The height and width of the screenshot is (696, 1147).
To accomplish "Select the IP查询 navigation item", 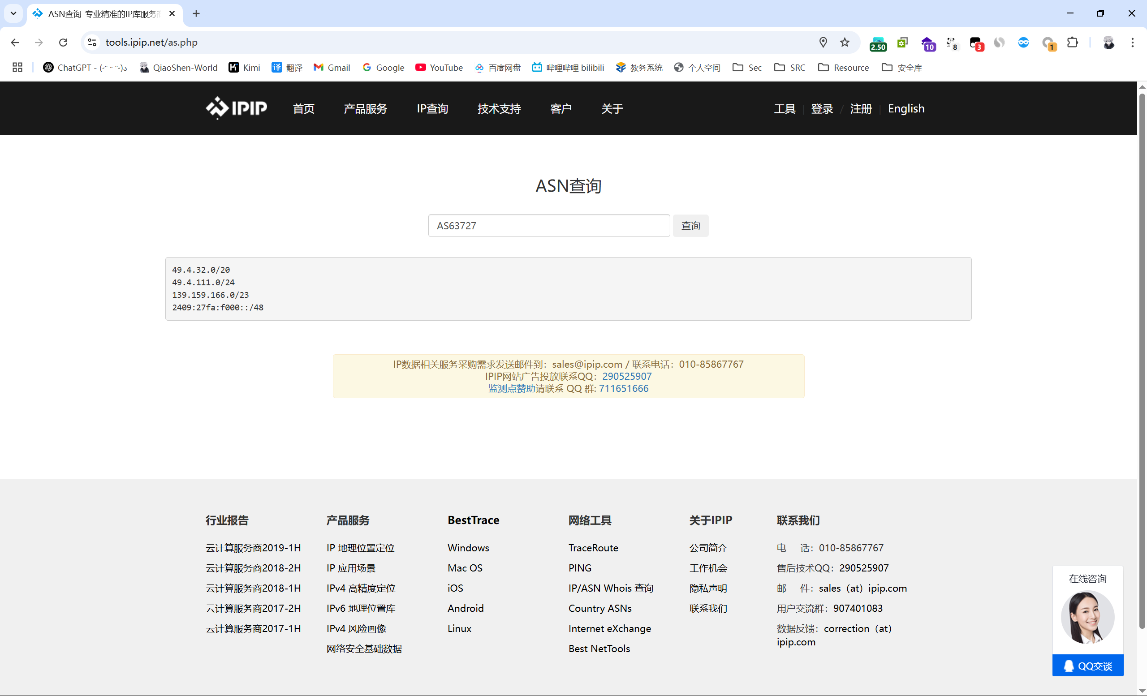I will [432, 108].
